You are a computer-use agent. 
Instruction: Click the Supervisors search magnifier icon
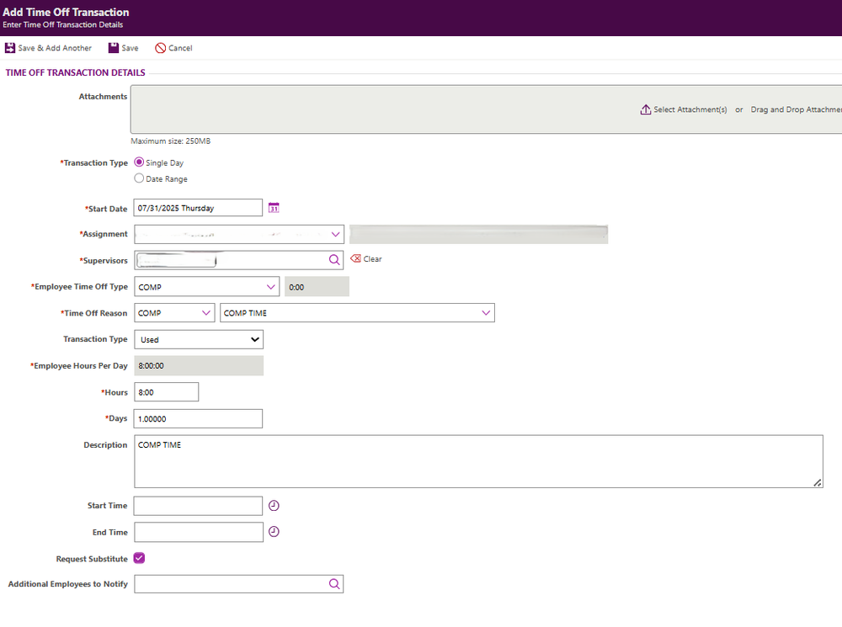pyautogui.click(x=334, y=260)
